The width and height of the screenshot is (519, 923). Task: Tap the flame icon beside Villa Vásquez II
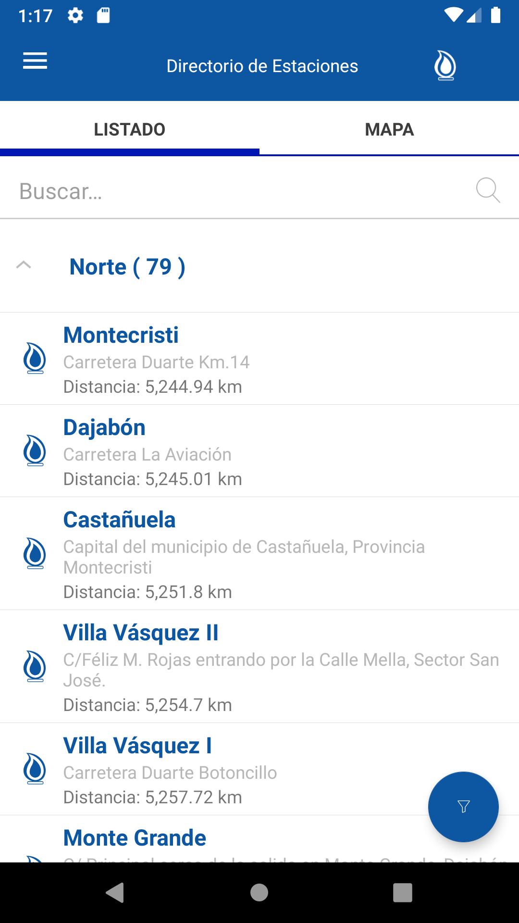pyautogui.click(x=35, y=666)
